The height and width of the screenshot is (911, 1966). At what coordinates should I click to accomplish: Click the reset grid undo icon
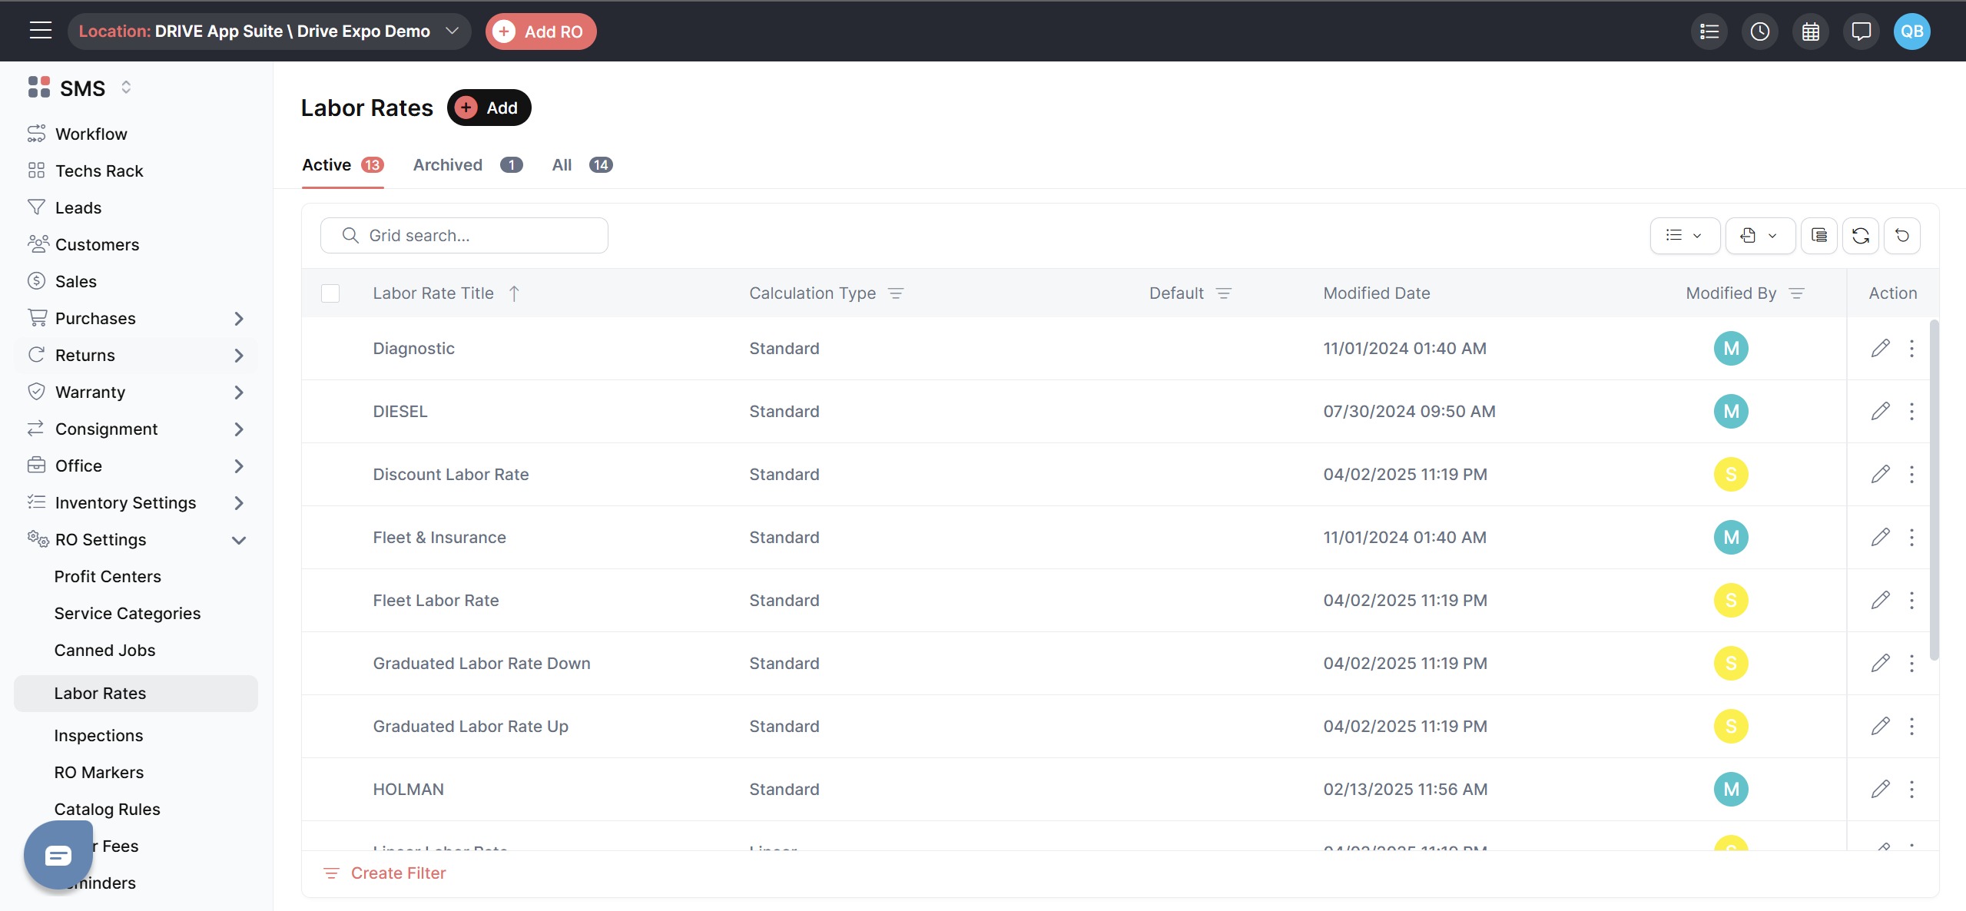click(1901, 235)
